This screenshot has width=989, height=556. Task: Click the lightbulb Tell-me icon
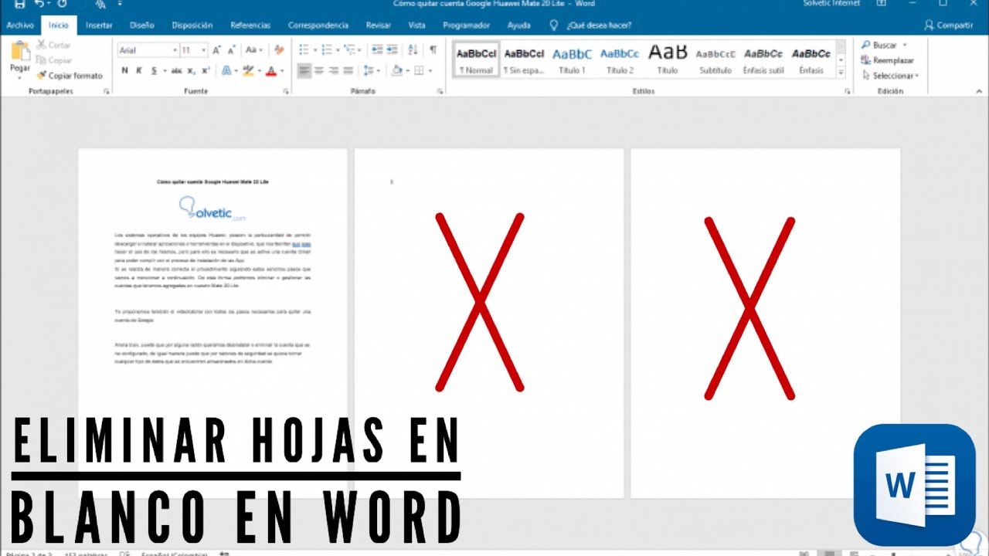coord(553,25)
